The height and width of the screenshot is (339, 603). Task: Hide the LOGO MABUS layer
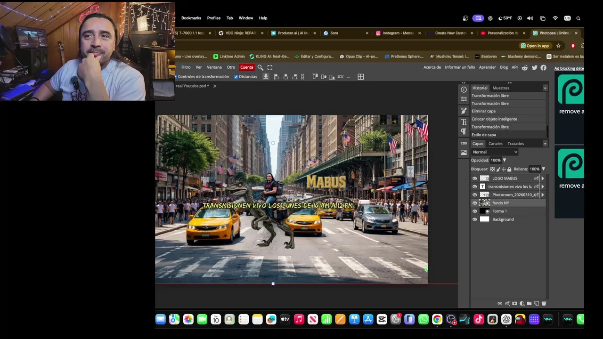[x=474, y=178]
